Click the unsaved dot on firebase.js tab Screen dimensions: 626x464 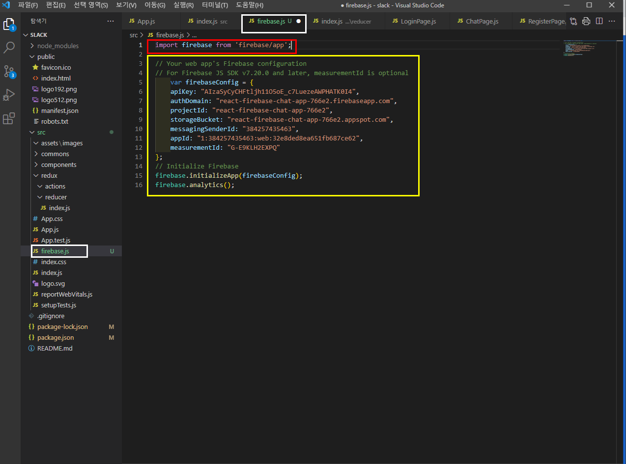[298, 21]
